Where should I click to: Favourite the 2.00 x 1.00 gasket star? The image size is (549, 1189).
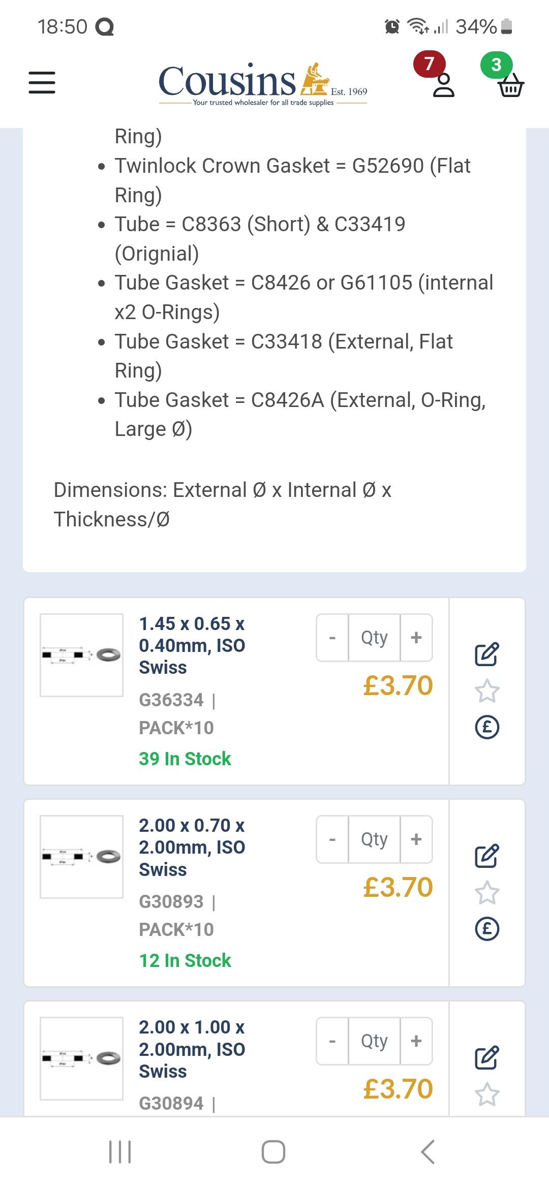click(x=487, y=1094)
